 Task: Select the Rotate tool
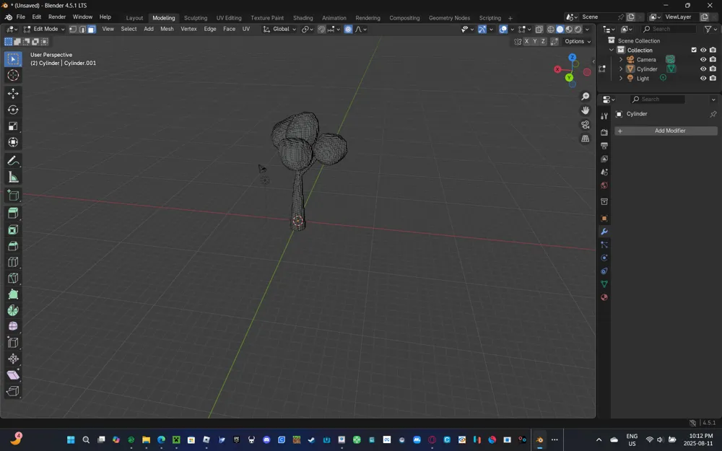click(x=13, y=110)
